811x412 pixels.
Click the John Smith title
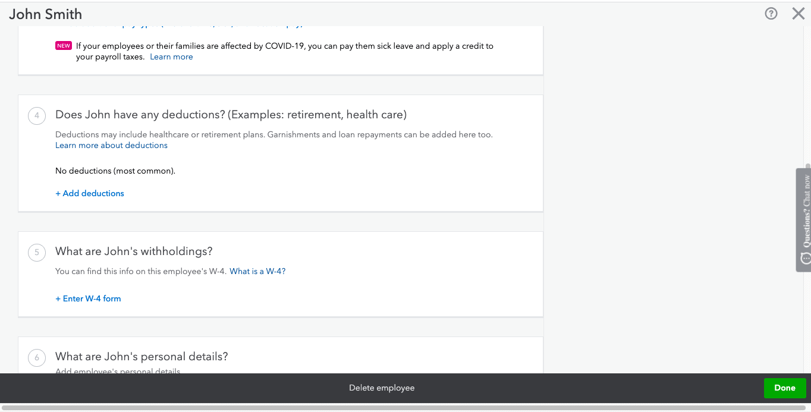(46, 14)
